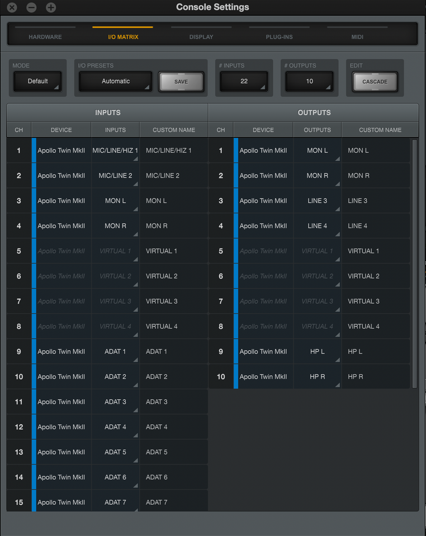Open the # INPUTS dropdown showing 22

pyautogui.click(x=244, y=82)
